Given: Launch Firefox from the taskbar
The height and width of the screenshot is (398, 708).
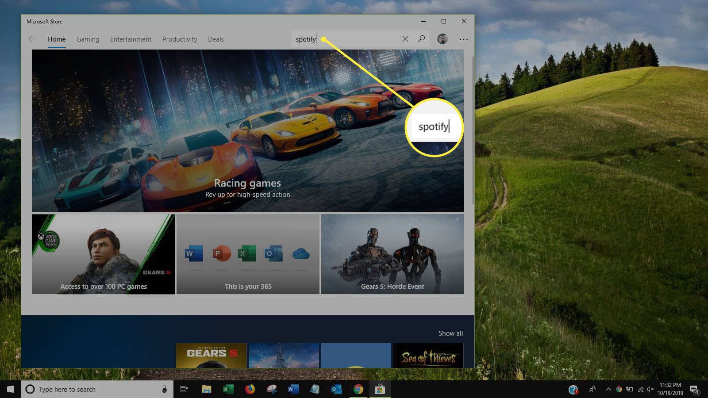Looking at the screenshot, I should pyautogui.click(x=250, y=389).
